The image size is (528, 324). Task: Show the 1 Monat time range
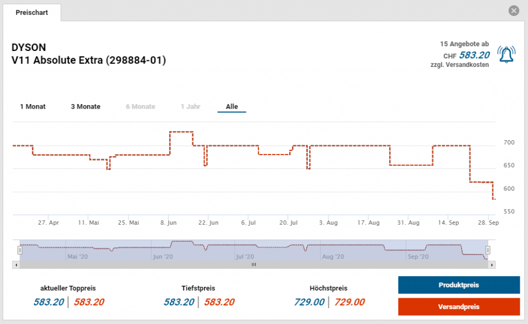[33, 107]
